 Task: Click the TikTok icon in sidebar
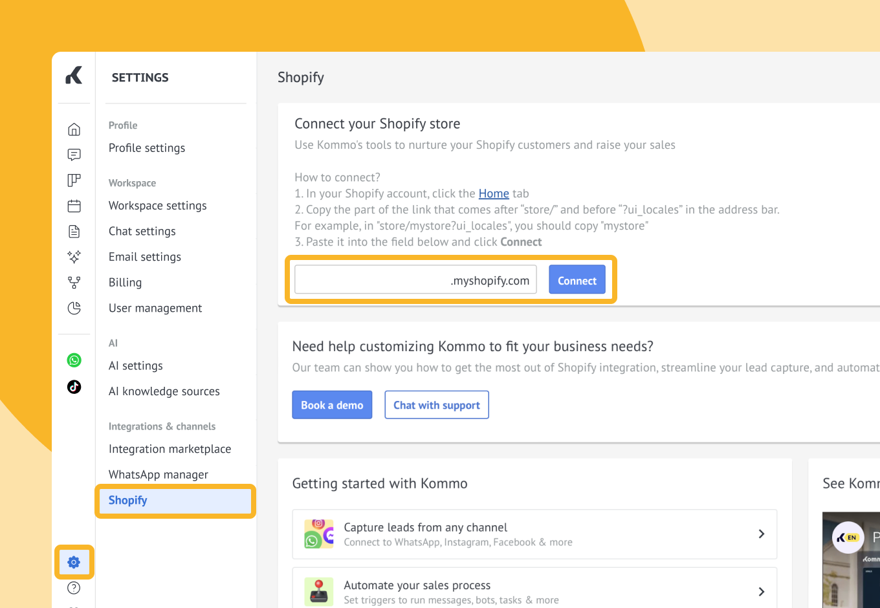pos(74,387)
